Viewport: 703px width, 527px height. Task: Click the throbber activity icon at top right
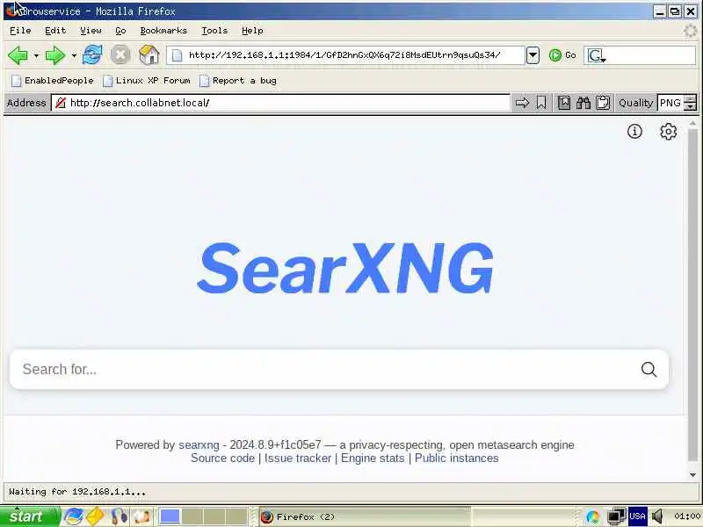point(691,31)
